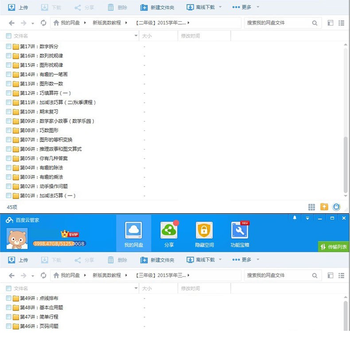Viewport: 350px width, 341px height.
Task: Open the 文件名 column sort dropdown in upper window
Action: [136, 36]
